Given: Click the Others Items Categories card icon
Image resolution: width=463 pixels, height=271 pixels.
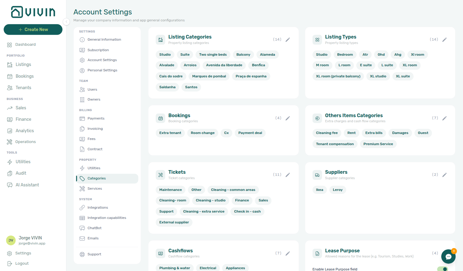Looking at the screenshot, I should pyautogui.click(x=317, y=118).
